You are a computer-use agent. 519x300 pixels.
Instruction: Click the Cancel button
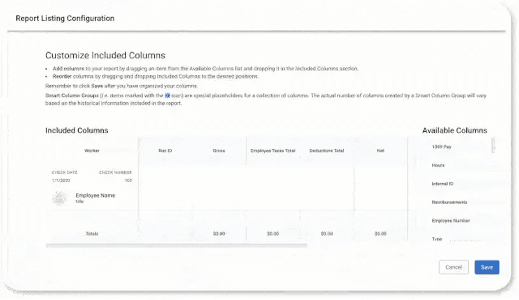click(454, 267)
